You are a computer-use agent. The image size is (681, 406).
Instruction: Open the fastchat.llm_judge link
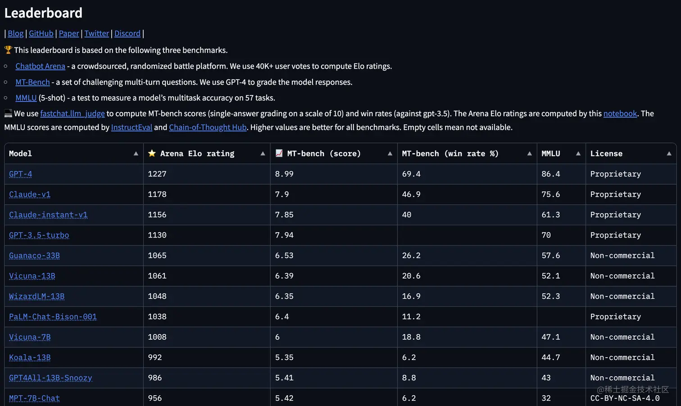tap(73, 114)
